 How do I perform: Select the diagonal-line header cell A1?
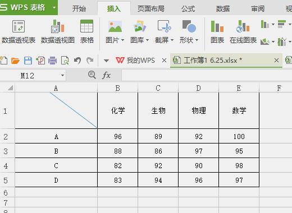pyautogui.click(x=56, y=110)
